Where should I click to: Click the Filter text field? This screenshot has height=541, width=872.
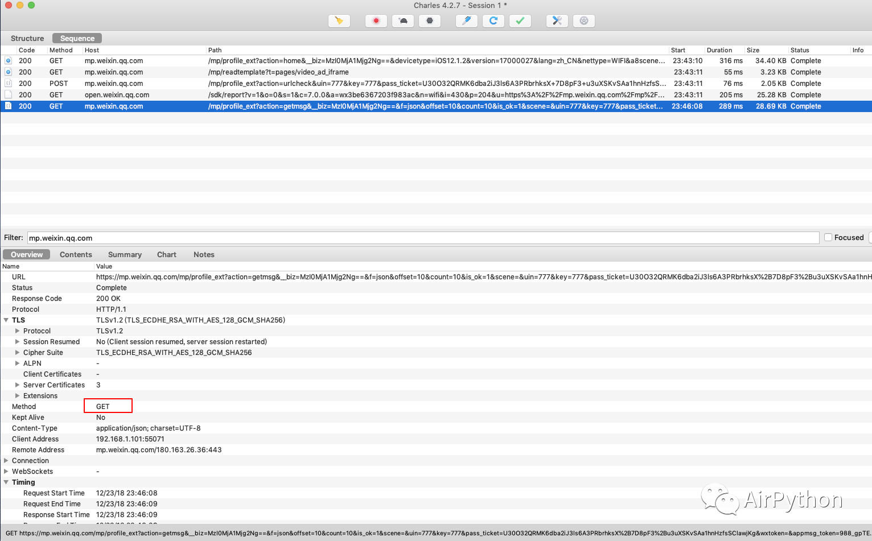[x=423, y=238]
